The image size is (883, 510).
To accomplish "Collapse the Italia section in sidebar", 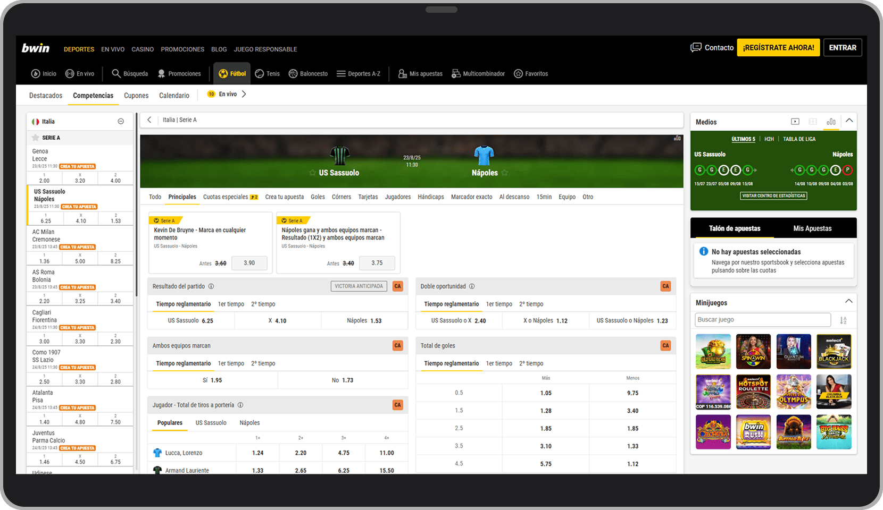I will [121, 122].
